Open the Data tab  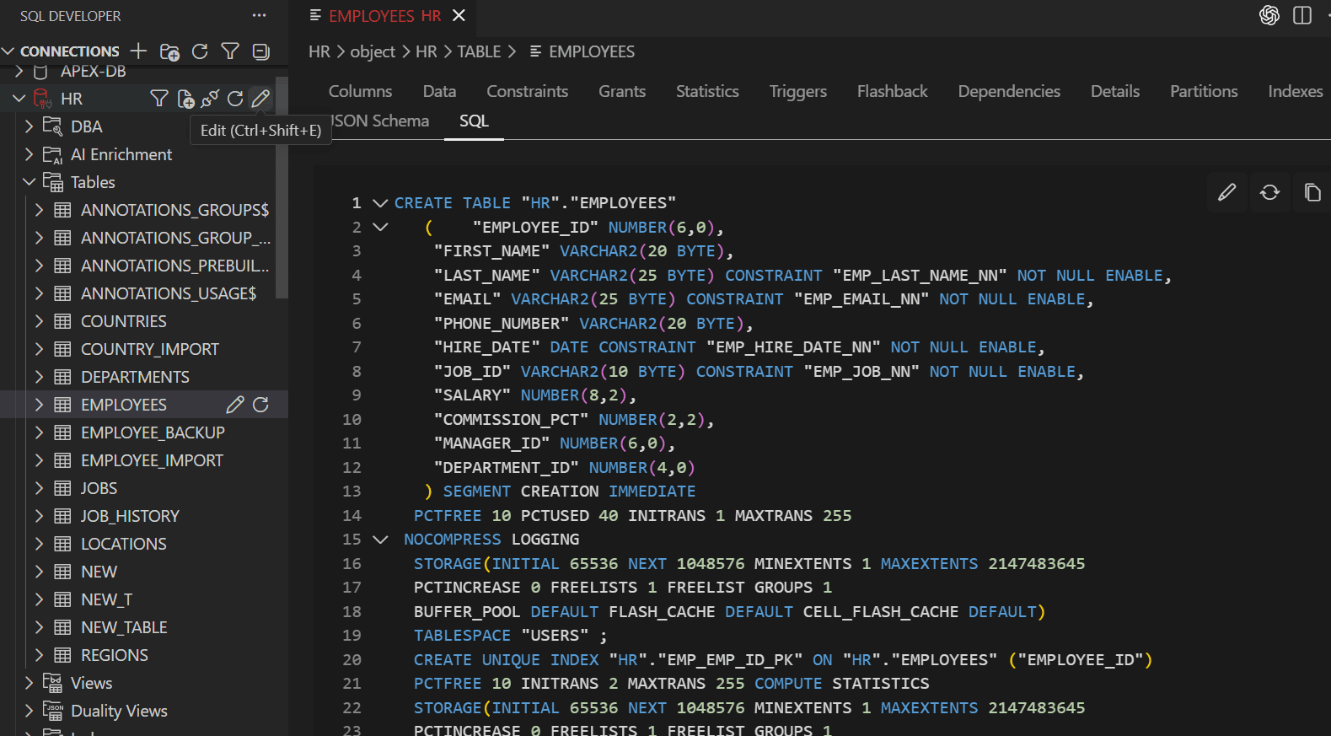coord(439,91)
